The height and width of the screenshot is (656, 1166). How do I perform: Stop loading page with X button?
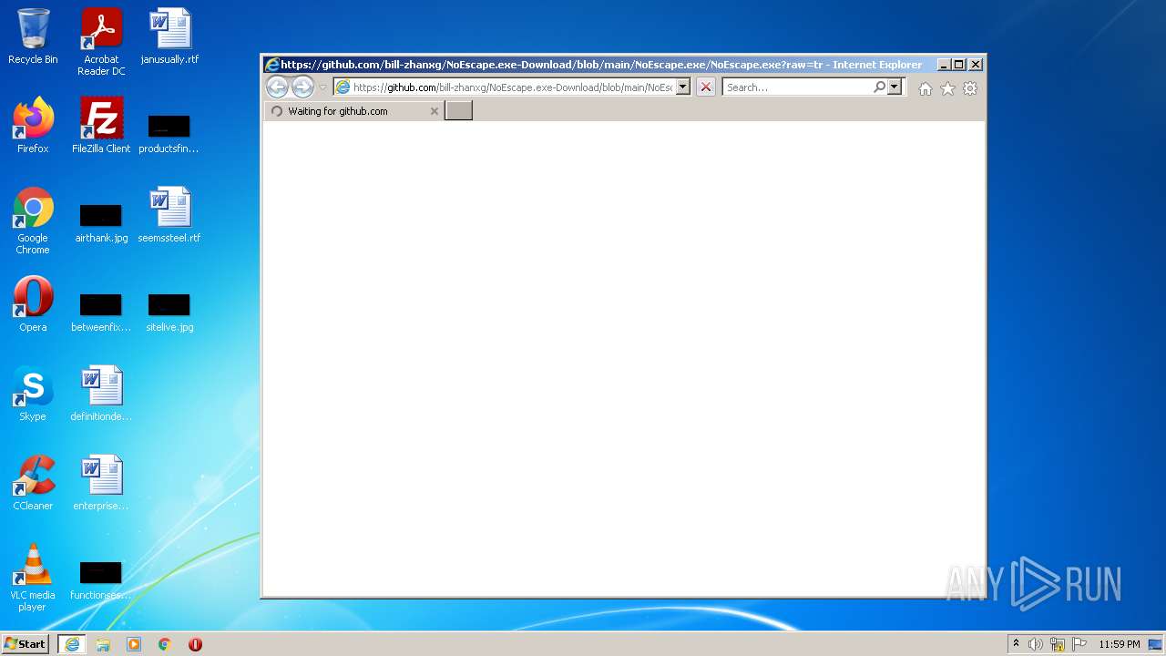(x=705, y=87)
